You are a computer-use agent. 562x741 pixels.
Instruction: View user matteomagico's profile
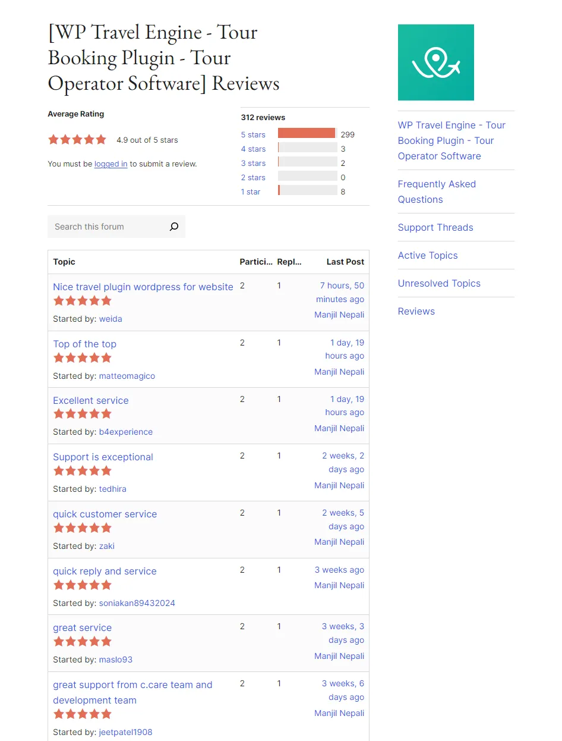pos(127,376)
